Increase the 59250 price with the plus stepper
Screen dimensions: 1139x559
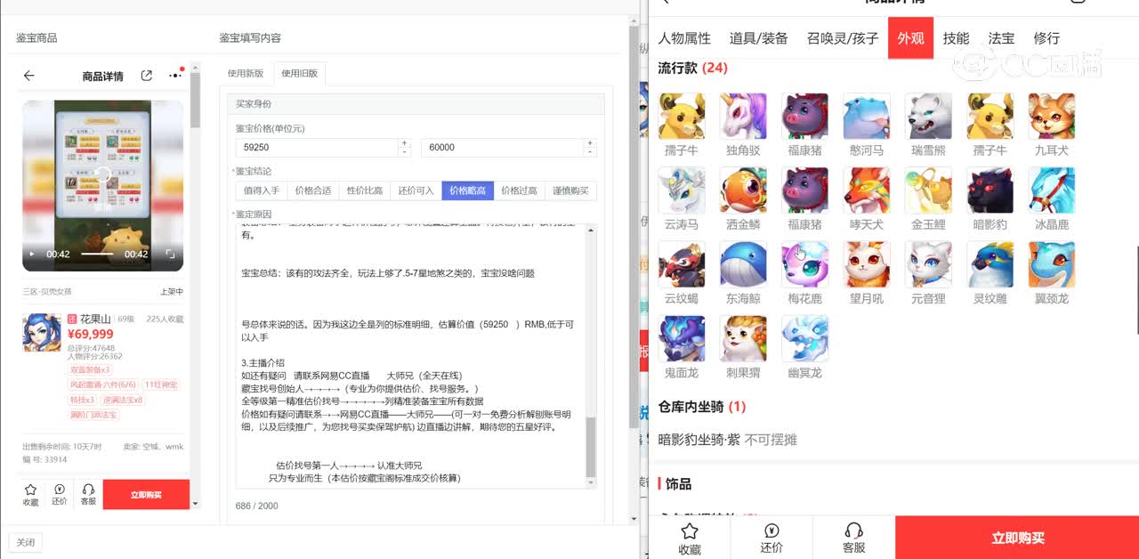(x=405, y=142)
